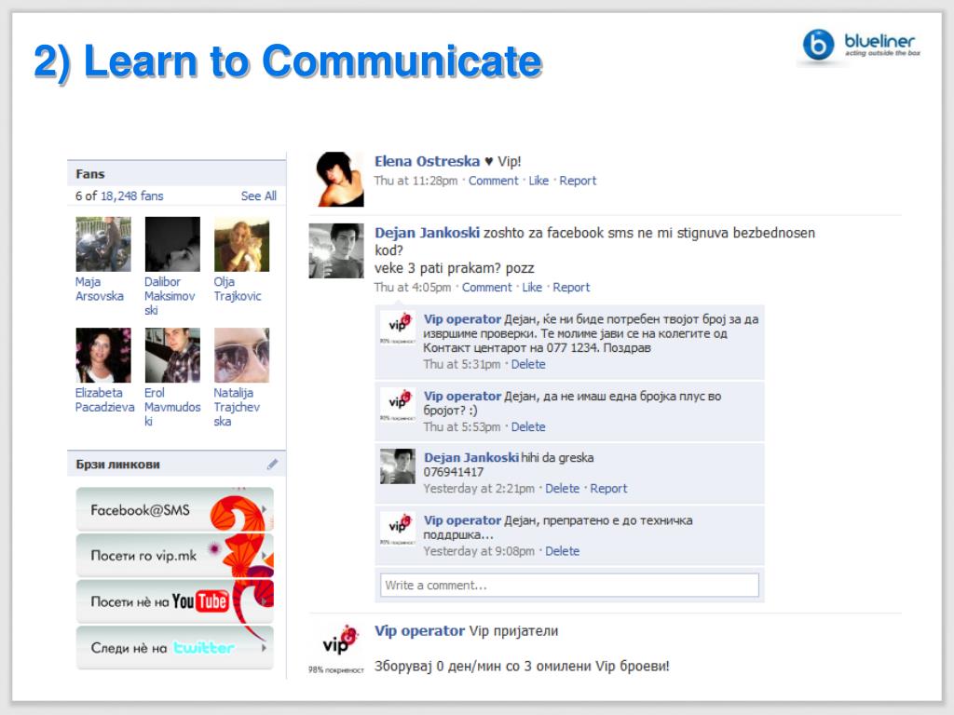The height and width of the screenshot is (715, 954).
Task: Click Vip operator name on Vip пријатели post
Action: pos(420,630)
